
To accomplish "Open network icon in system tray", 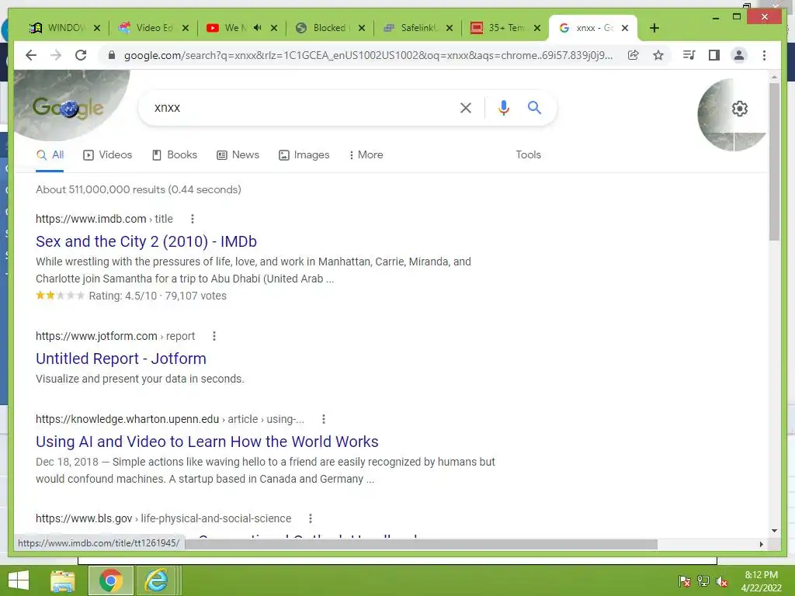I will click(703, 581).
